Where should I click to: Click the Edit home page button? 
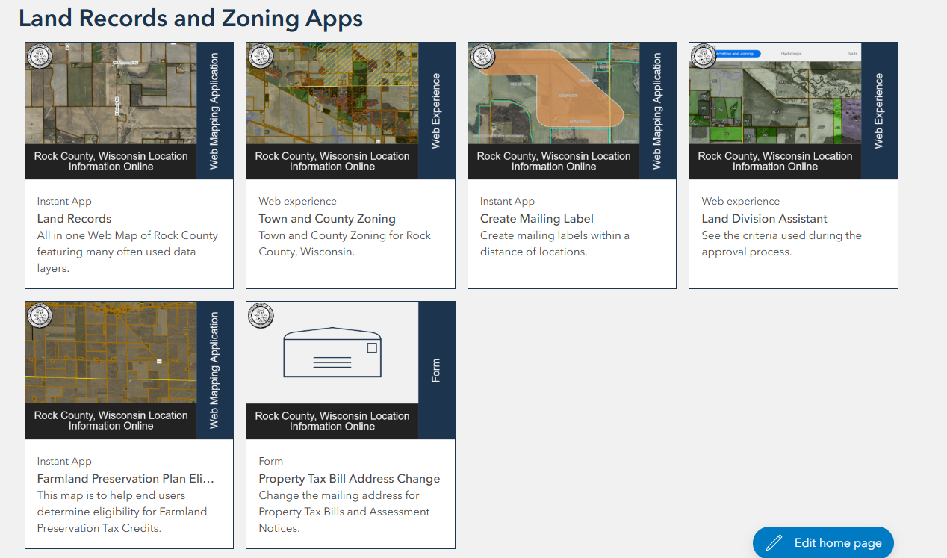[823, 542]
